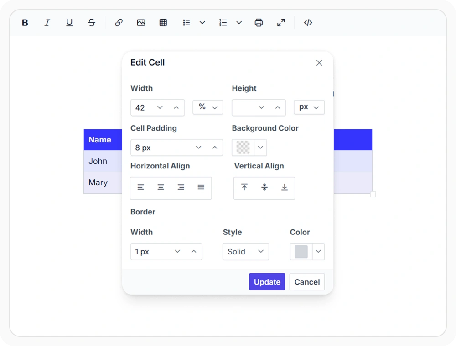Apply strikethrough formatting
456x346 pixels.
pos(92,23)
